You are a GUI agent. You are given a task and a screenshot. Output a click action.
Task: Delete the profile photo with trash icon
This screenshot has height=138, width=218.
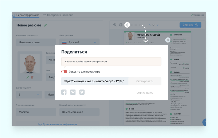32,77
